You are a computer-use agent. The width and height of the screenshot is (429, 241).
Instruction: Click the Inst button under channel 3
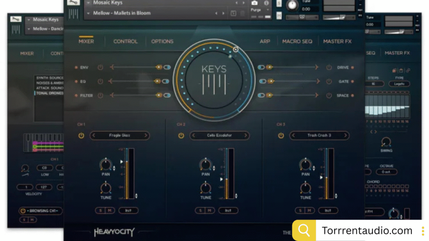328,210
